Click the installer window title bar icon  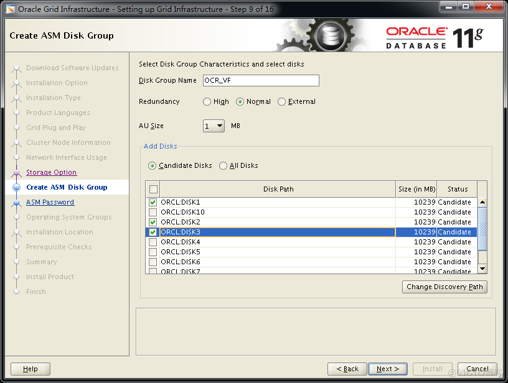point(11,9)
